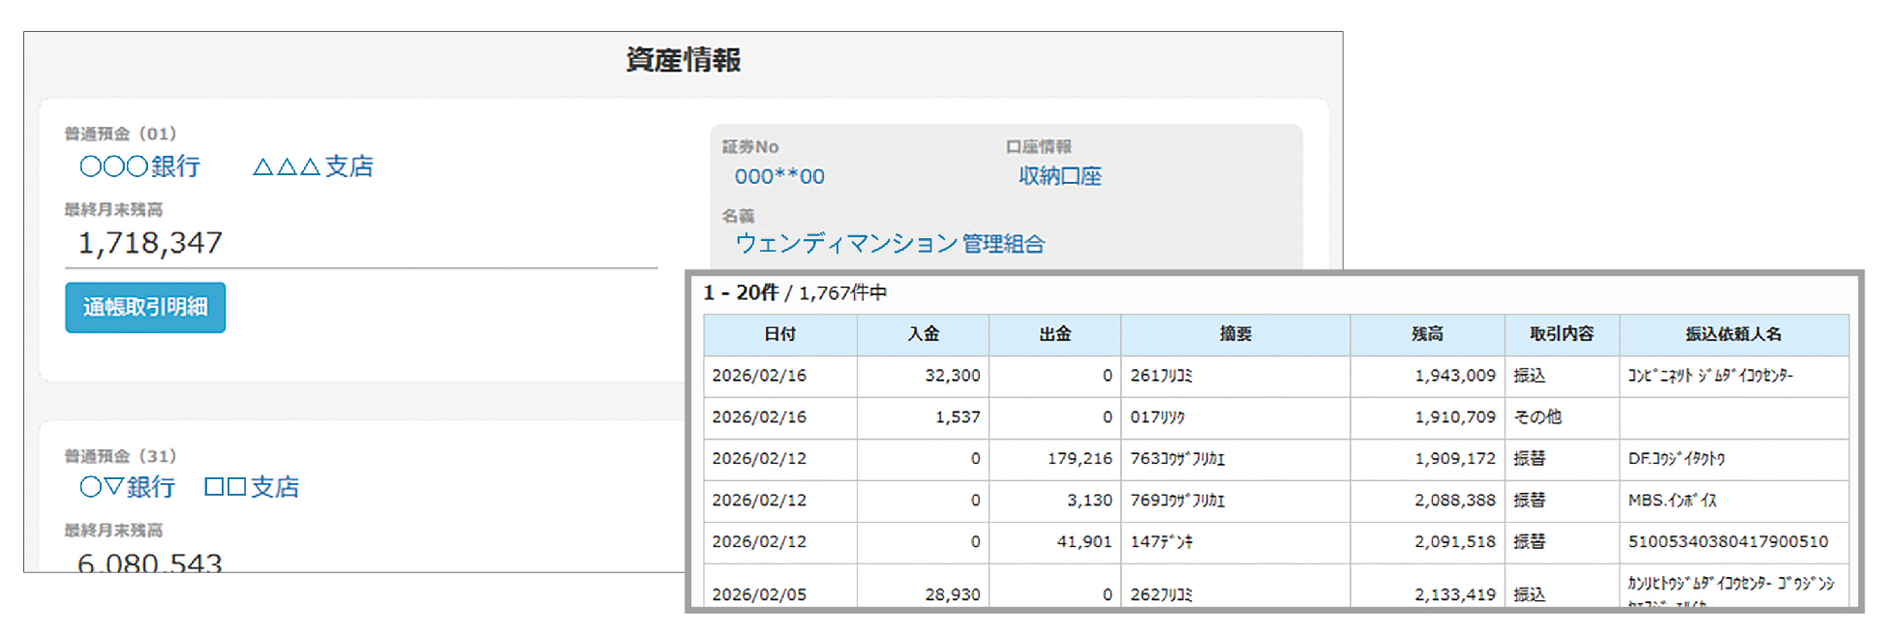This screenshot has height=638, width=1885.
Task: Click the deposit amount 28,930
Action: click(x=953, y=594)
